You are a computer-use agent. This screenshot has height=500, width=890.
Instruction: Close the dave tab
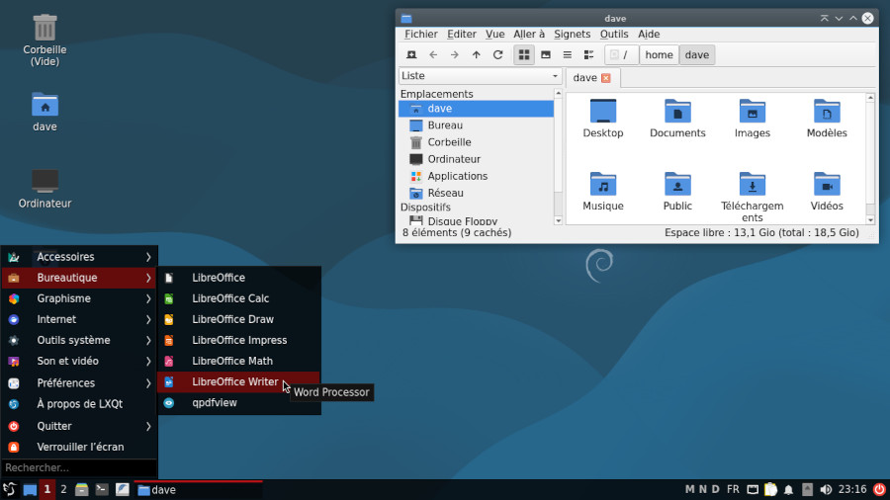click(605, 78)
